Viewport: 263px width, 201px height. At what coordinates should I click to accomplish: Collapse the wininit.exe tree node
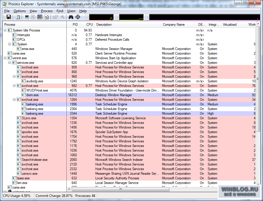5,58
